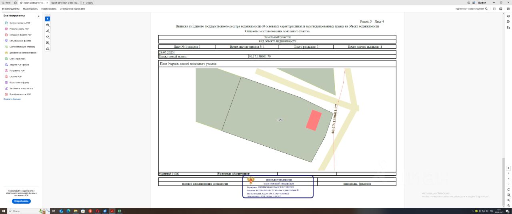
Task: Click the search magnifier icon
Action: (486, 8)
